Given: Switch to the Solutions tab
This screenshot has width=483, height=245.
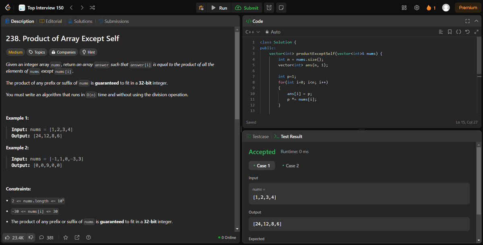Looking at the screenshot, I should click(80, 21).
